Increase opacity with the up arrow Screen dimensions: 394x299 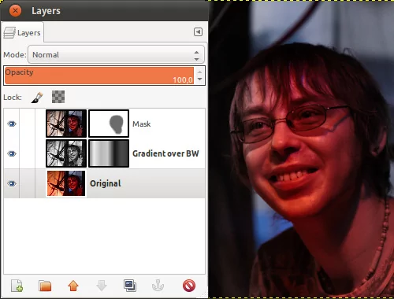pyautogui.click(x=200, y=72)
